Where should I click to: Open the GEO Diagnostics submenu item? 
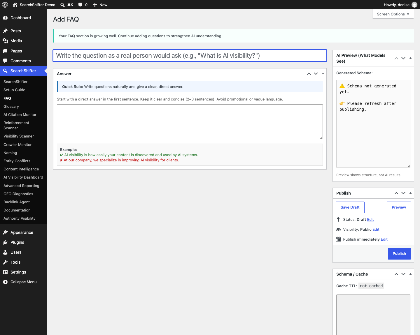click(18, 194)
